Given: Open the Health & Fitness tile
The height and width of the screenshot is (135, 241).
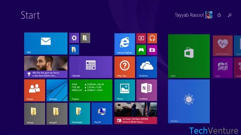Looking at the screenshot, I should [x=223, y=46].
